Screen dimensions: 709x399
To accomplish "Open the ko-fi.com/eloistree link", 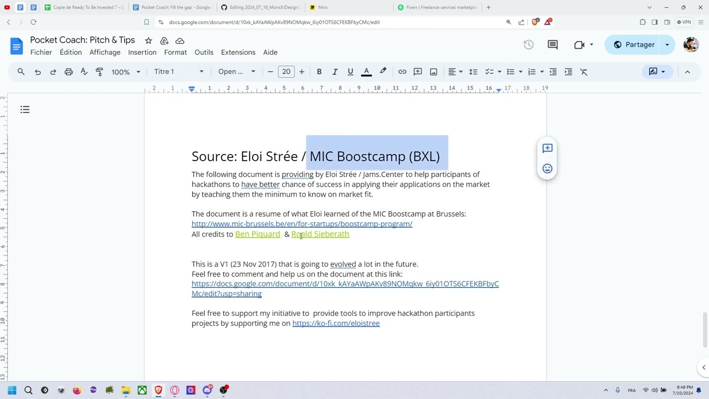I will pyautogui.click(x=336, y=323).
